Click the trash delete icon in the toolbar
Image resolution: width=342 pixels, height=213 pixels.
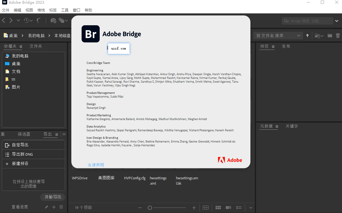[x=338, y=36]
